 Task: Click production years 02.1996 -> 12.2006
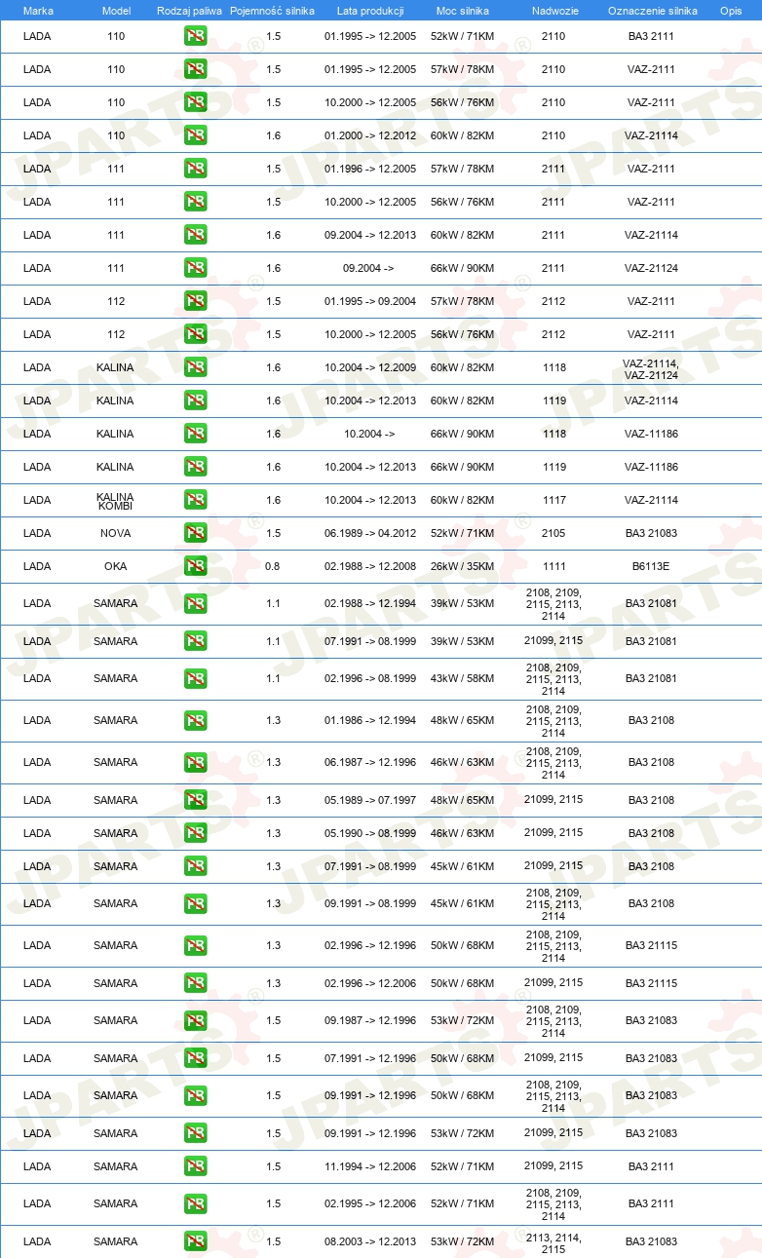click(370, 983)
